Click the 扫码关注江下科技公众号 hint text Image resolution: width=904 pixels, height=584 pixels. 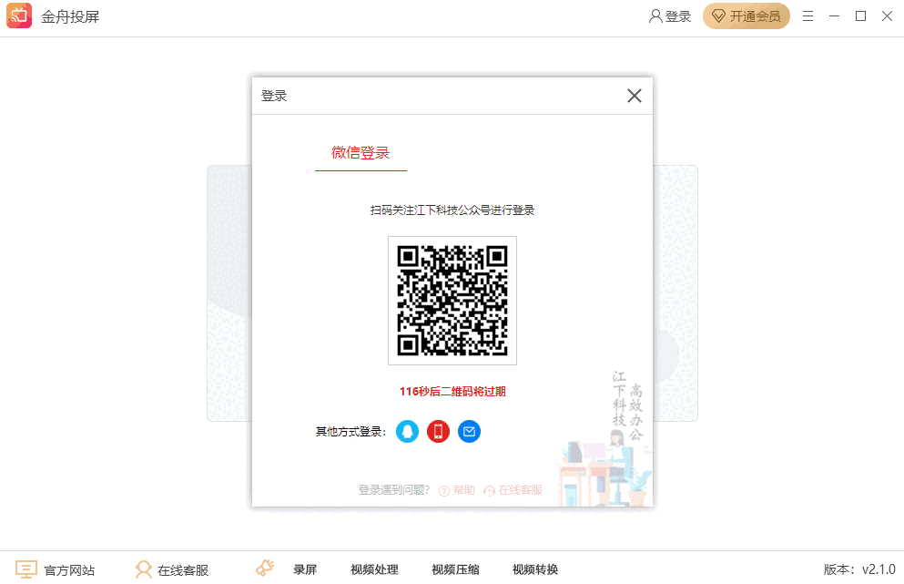tap(452, 209)
